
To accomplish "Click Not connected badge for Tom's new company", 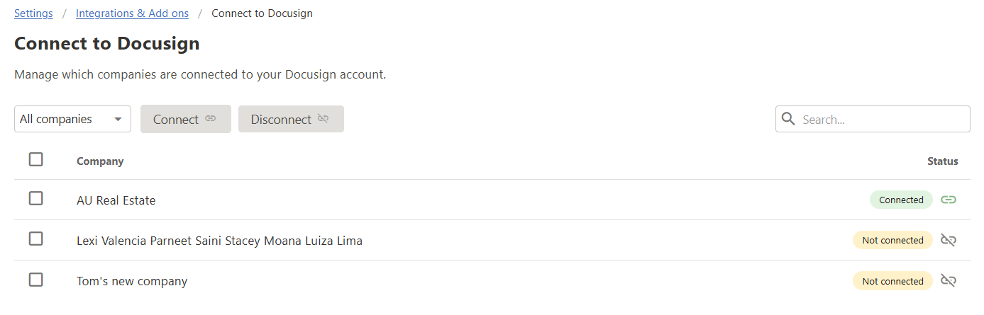I will pos(892,281).
